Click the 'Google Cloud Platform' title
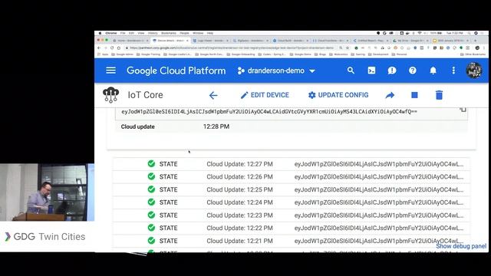 (176, 71)
